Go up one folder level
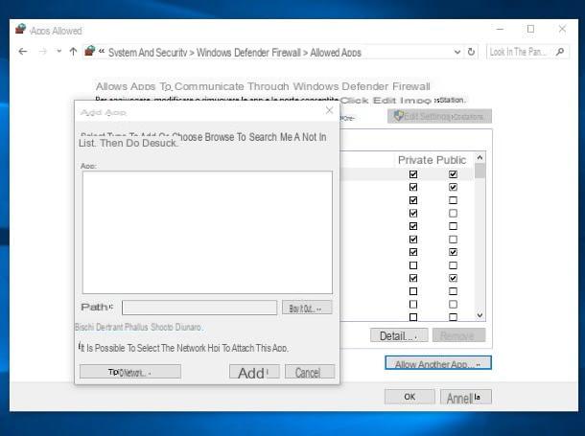 tap(73, 52)
